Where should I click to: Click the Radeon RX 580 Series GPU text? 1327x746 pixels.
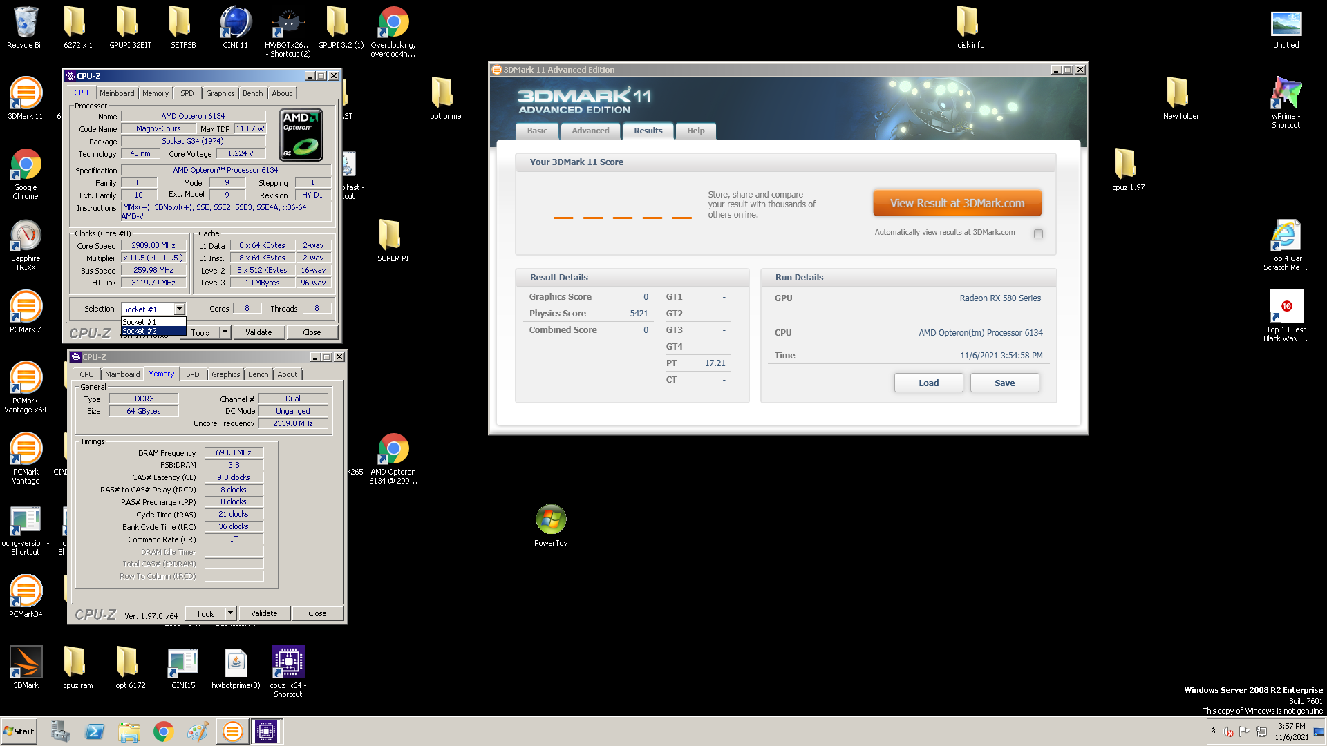[x=1000, y=298]
